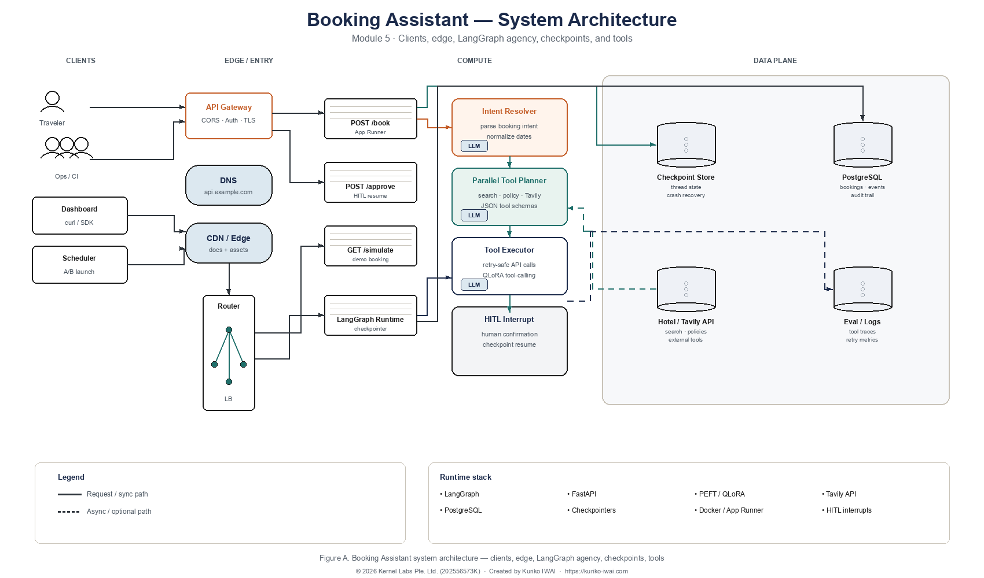Image resolution: width=984 pixels, height=578 pixels.
Task: Click the LLM badge in Intent Resolver
Action: click(474, 146)
